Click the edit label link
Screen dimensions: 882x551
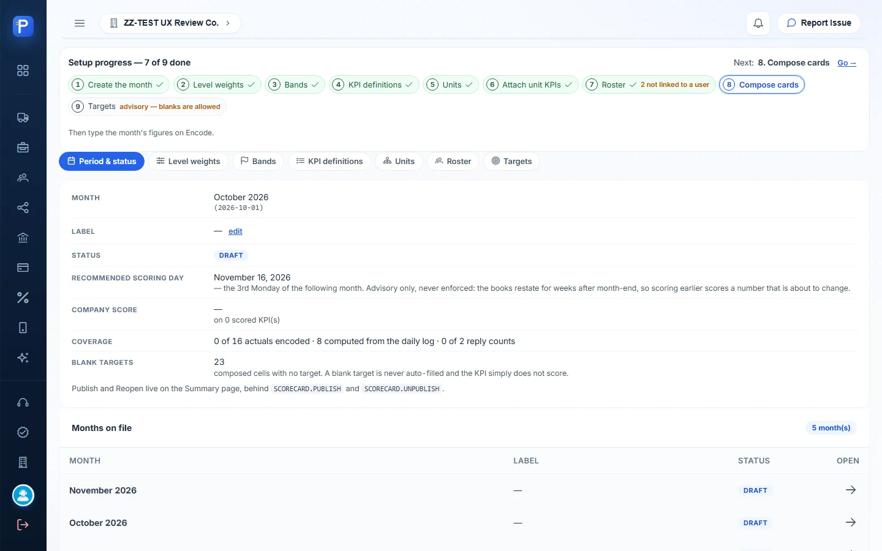coord(235,231)
